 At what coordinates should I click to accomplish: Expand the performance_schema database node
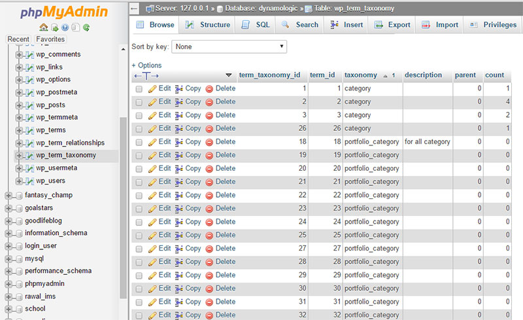coord(8,271)
